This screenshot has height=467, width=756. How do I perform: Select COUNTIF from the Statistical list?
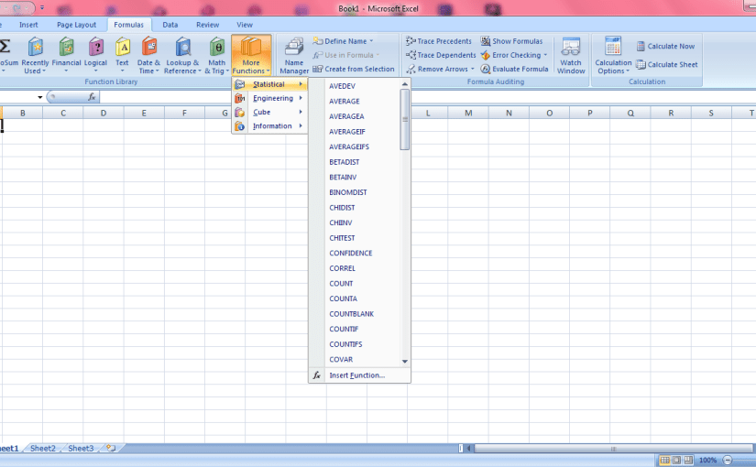click(344, 329)
